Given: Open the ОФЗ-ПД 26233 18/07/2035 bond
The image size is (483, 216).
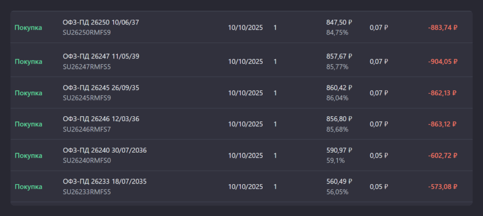Looking at the screenshot, I should 105,182.
